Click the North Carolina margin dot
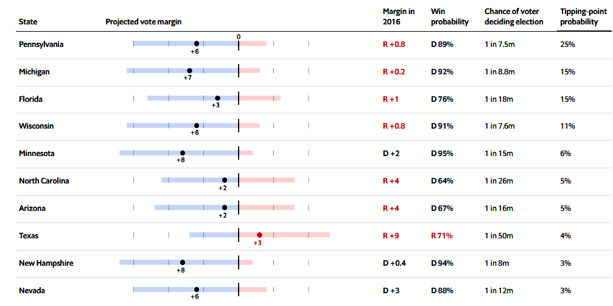This screenshot has height=306, width=613. pos(225,180)
